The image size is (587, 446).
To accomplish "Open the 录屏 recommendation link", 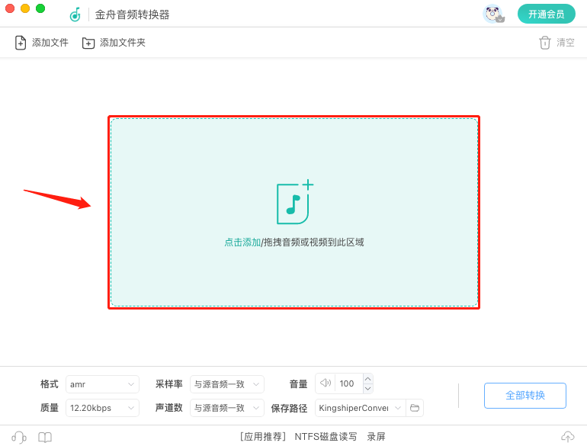I will [x=377, y=437].
